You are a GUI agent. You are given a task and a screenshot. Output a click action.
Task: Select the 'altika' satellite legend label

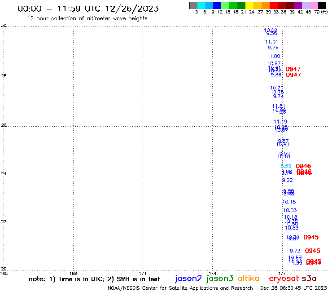point(249,278)
